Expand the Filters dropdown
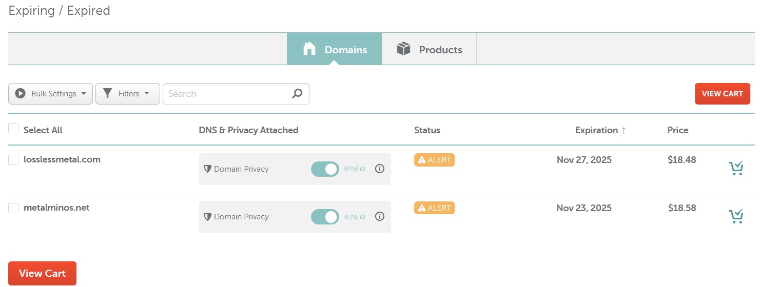778x287 pixels. tap(127, 94)
